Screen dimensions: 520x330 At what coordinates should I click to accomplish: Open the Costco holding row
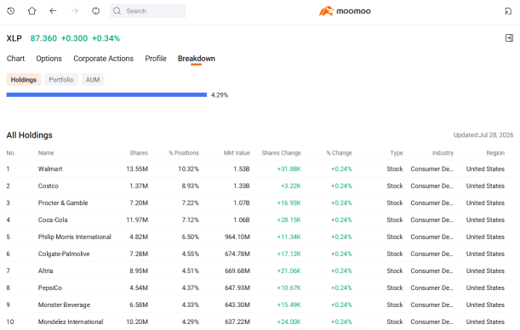click(260, 186)
